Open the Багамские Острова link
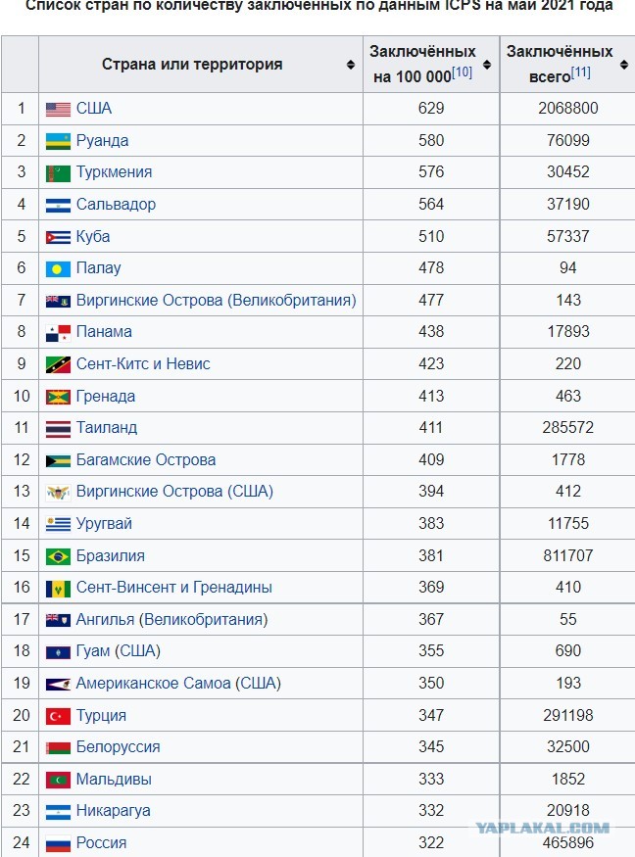635x857 pixels. pos(146,460)
